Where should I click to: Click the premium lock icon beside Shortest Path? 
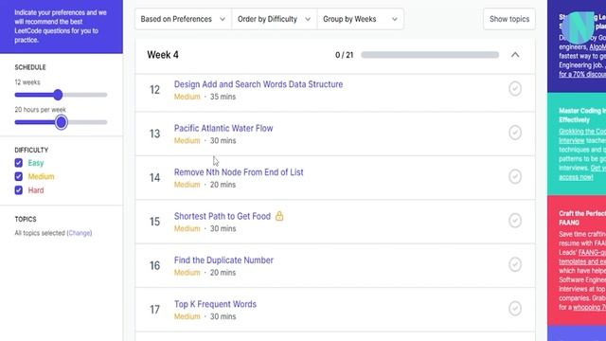click(x=279, y=216)
